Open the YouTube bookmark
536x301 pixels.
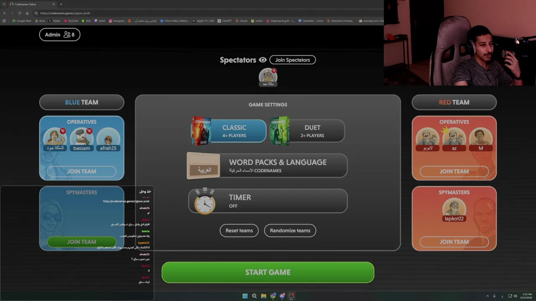[x=71, y=21]
